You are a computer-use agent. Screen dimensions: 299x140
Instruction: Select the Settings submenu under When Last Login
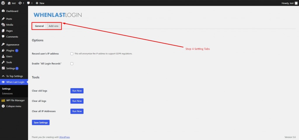(6, 89)
